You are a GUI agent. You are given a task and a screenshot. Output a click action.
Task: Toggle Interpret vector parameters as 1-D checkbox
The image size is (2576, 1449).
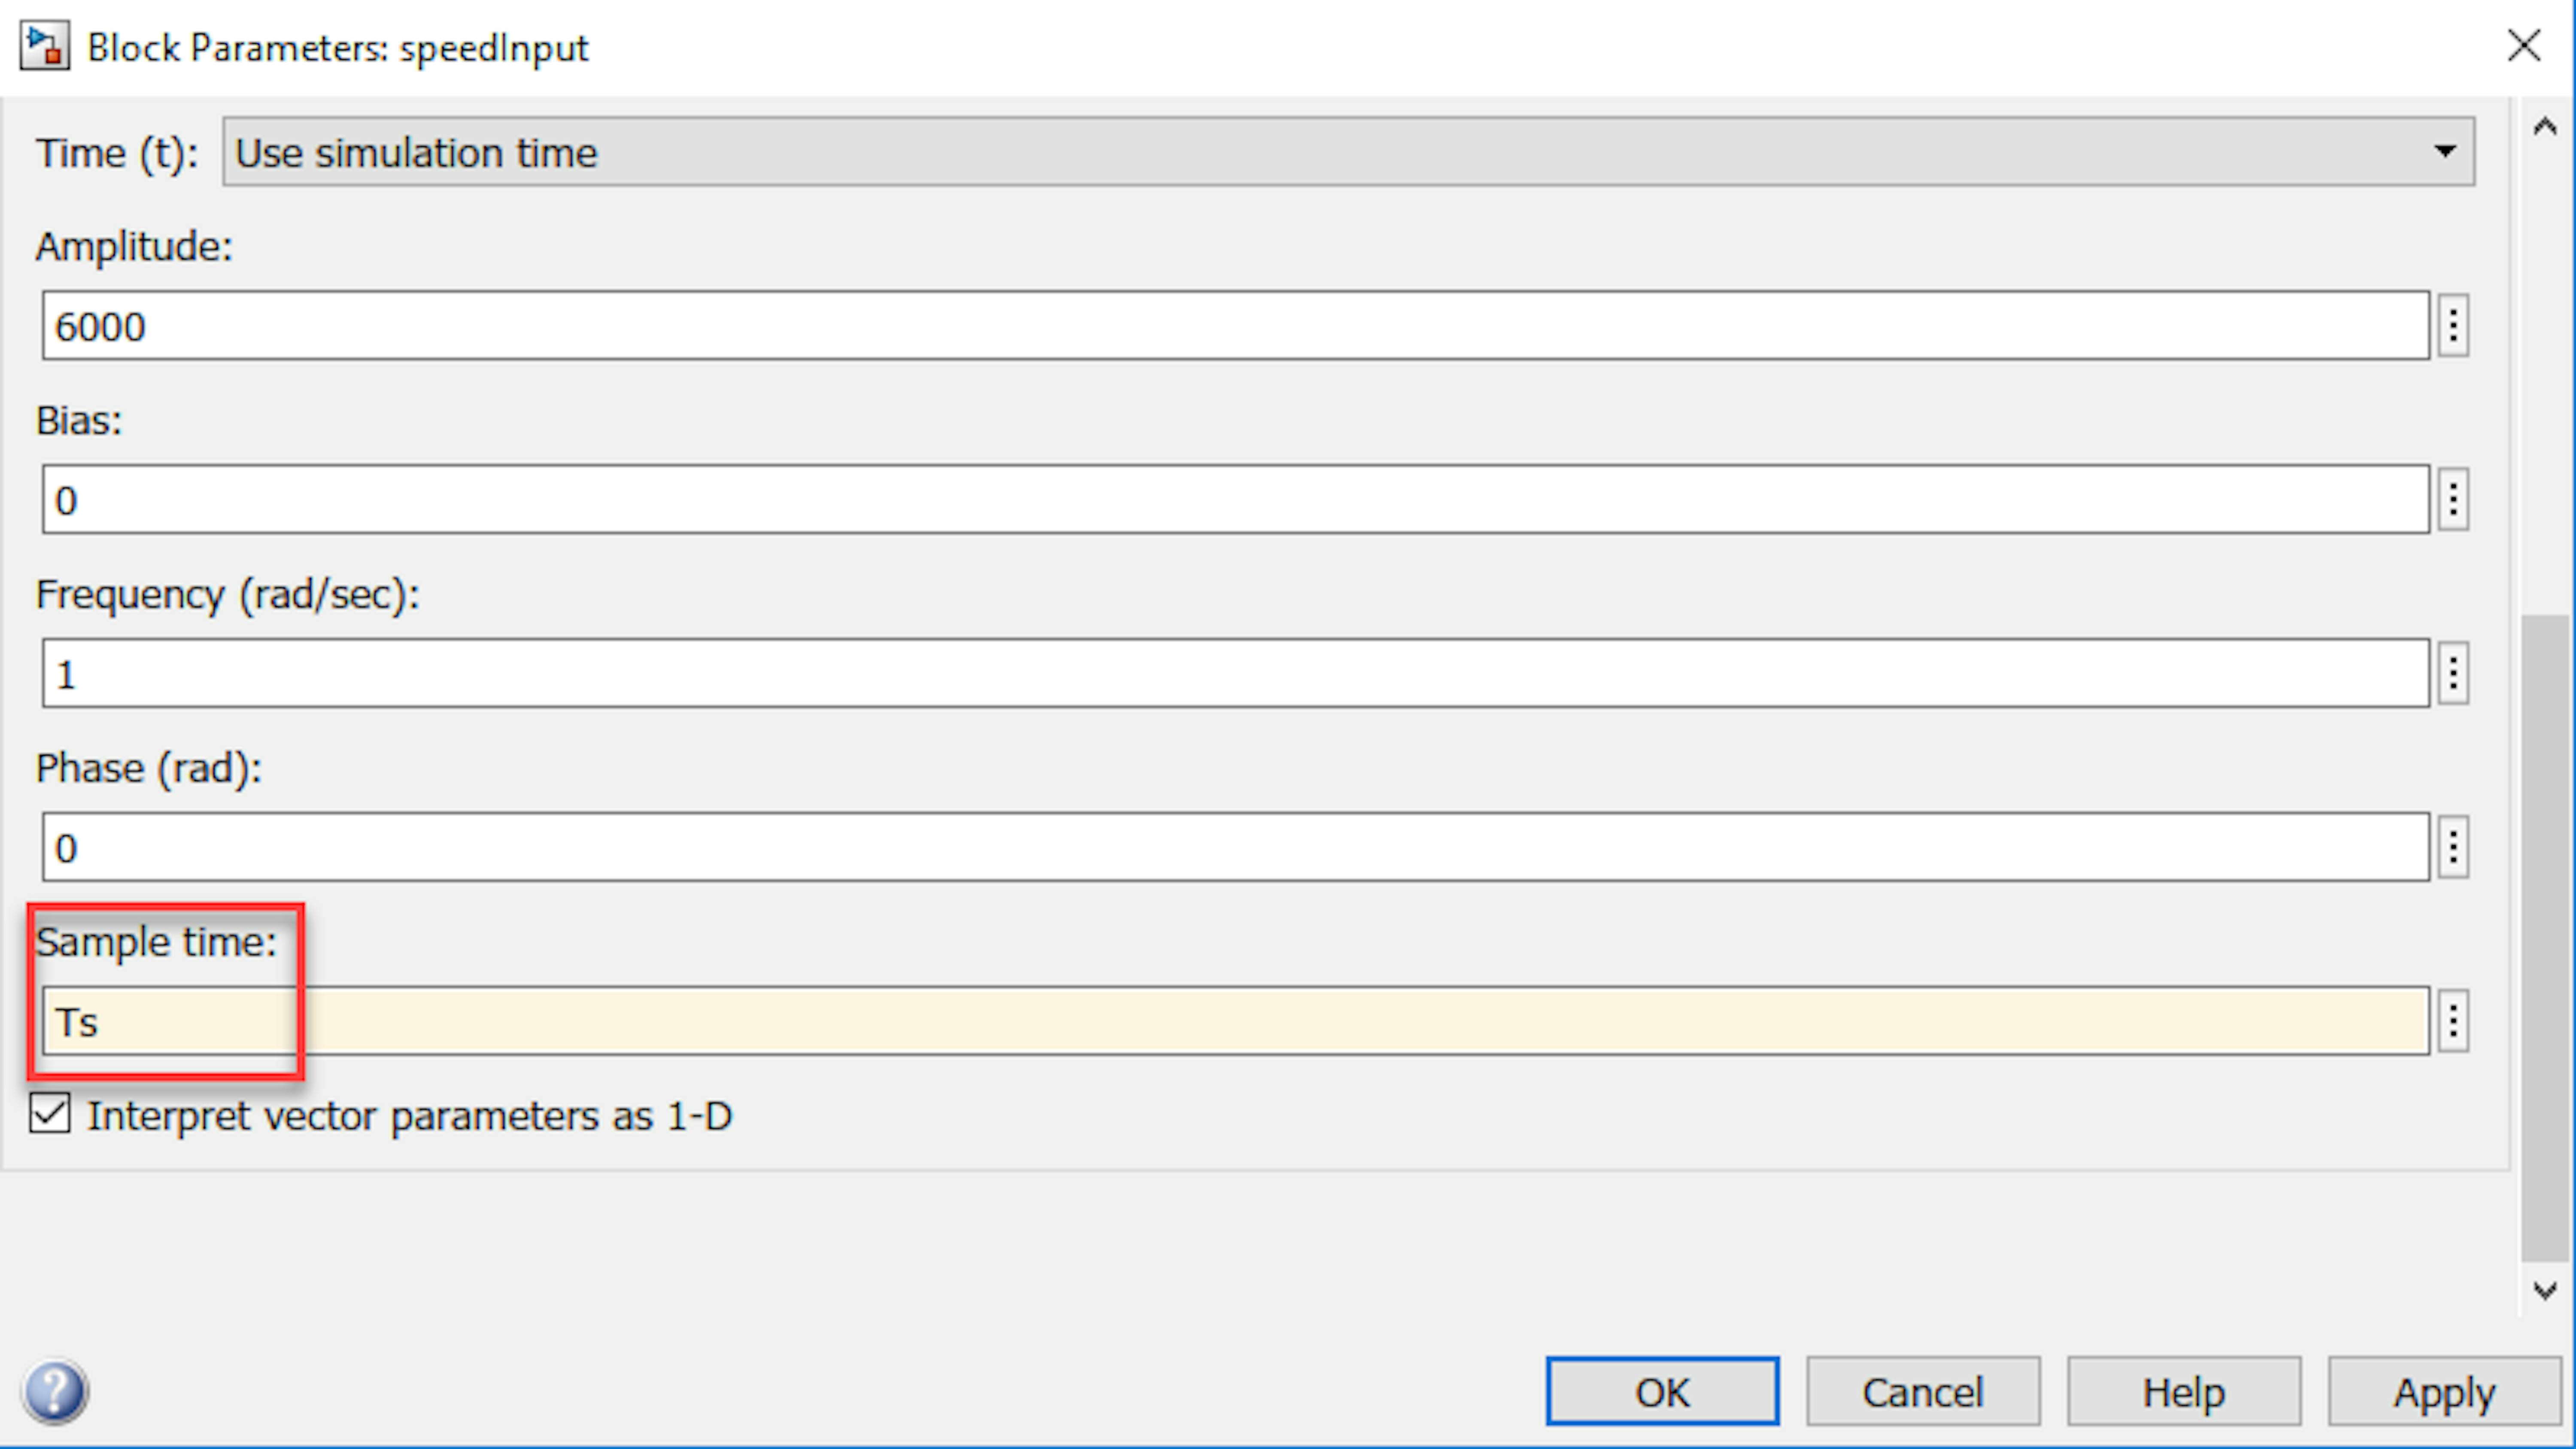[x=50, y=1114]
